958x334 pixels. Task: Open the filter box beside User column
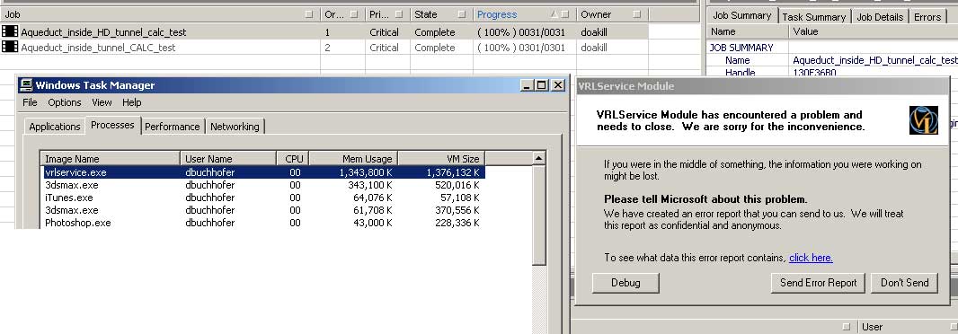(846, 327)
